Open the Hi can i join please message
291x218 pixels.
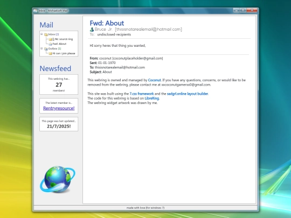pos(64,53)
